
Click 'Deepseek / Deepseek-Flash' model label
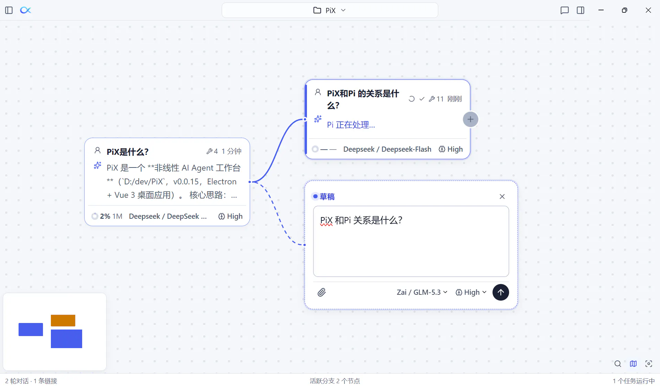pyautogui.click(x=387, y=149)
